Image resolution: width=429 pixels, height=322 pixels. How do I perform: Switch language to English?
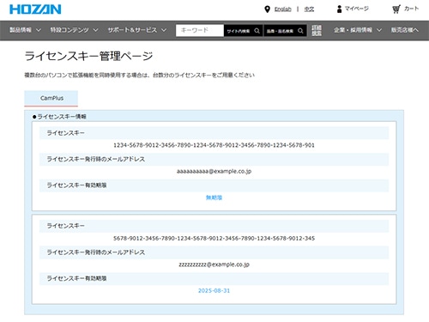[282, 9]
